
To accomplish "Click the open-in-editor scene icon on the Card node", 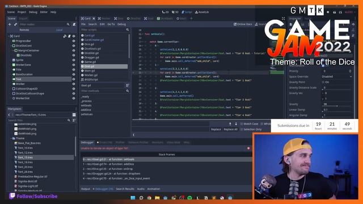I will (65, 36).
